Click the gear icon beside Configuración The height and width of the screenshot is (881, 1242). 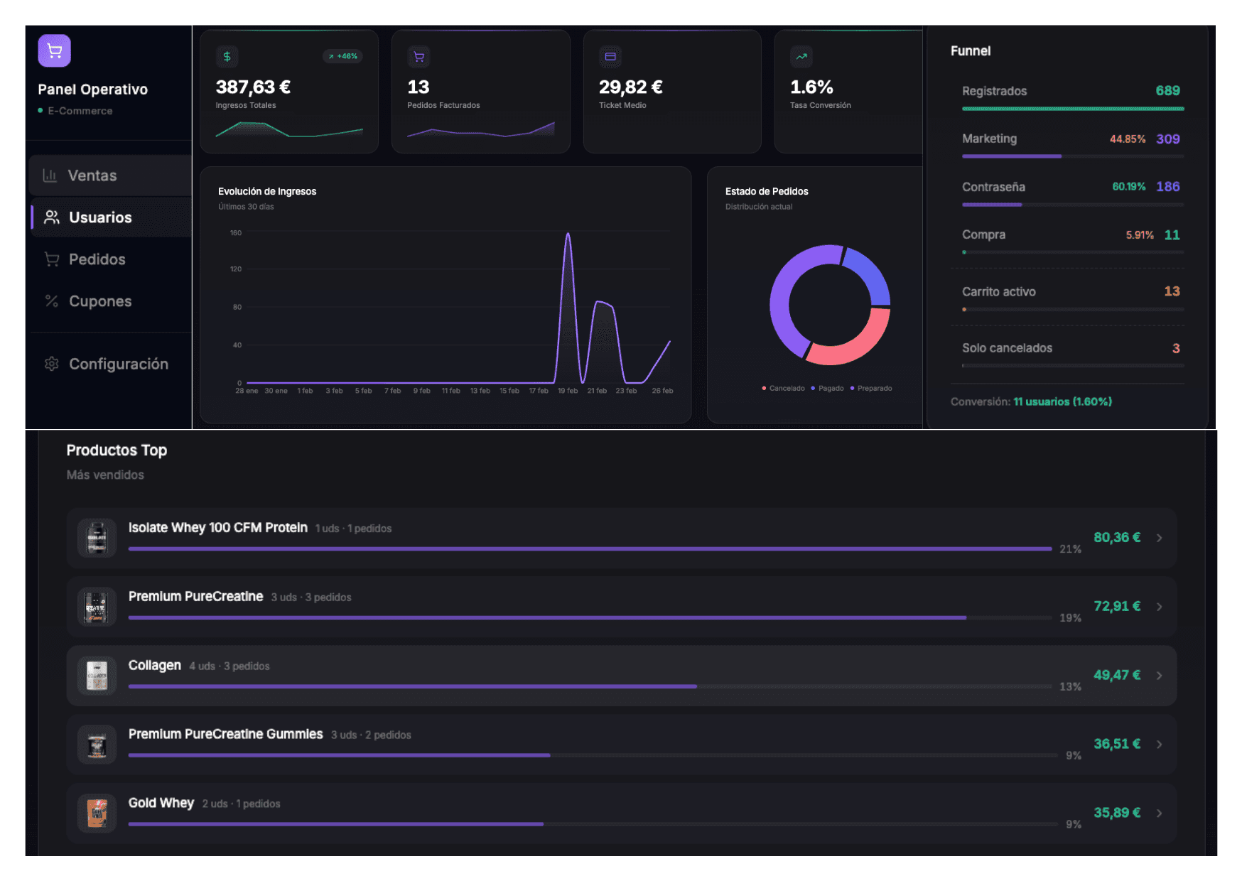pos(52,364)
